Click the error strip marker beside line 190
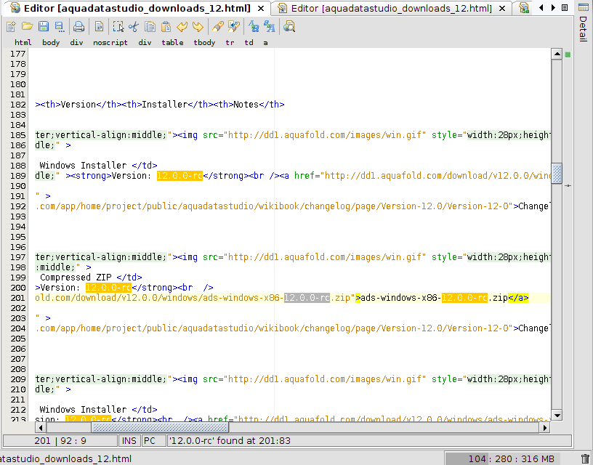 pos(568,185)
